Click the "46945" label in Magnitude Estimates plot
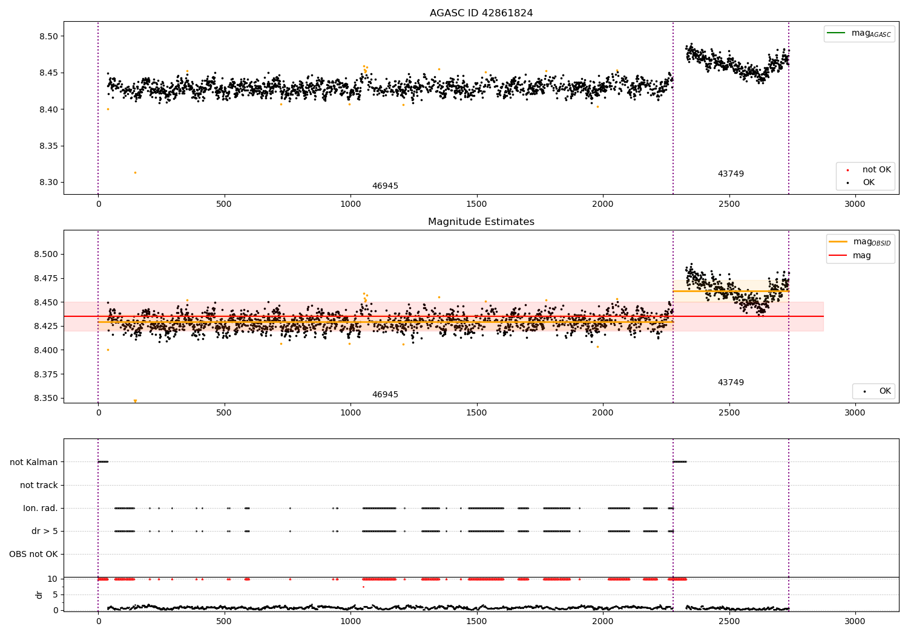This screenshot has width=908, height=635. (x=385, y=395)
